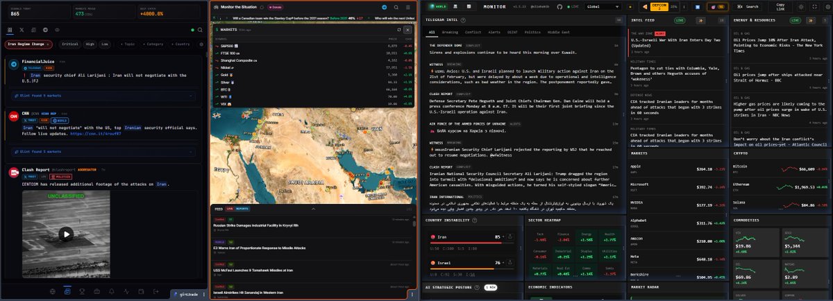Open the hamburger menu in Monitor the Situation
833x301 pixels.
408,7
